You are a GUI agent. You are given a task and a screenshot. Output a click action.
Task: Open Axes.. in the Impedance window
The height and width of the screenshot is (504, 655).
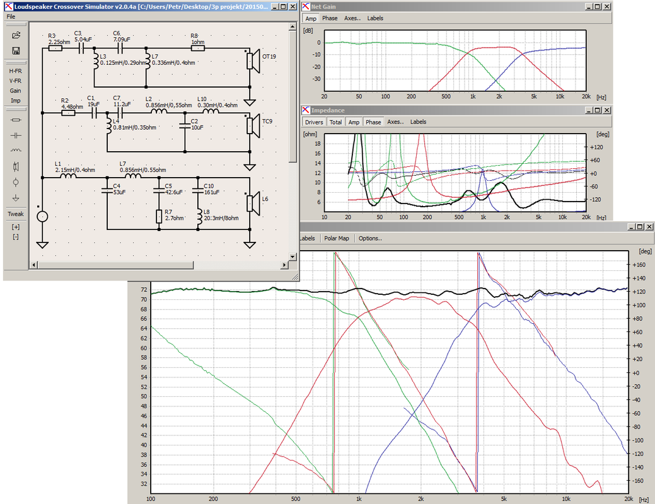pos(395,122)
